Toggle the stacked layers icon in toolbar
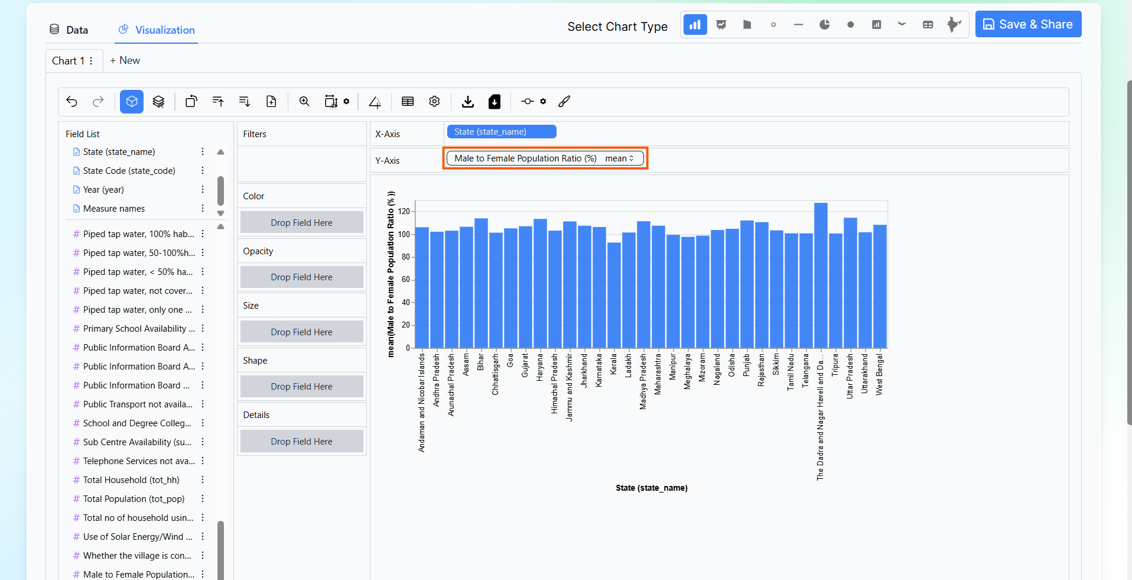The width and height of the screenshot is (1132, 580). click(158, 102)
